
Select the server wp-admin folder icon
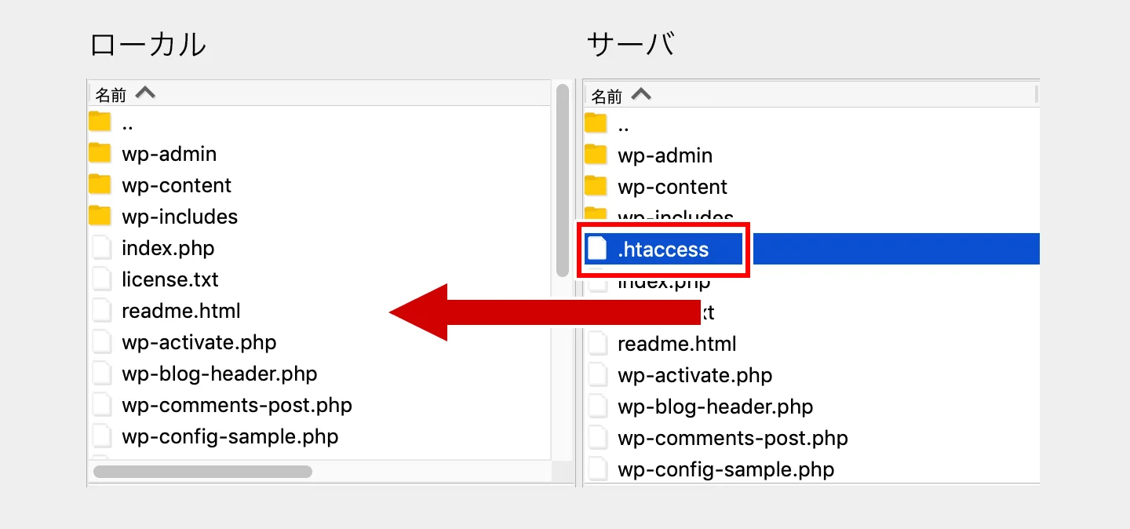[596, 155]
